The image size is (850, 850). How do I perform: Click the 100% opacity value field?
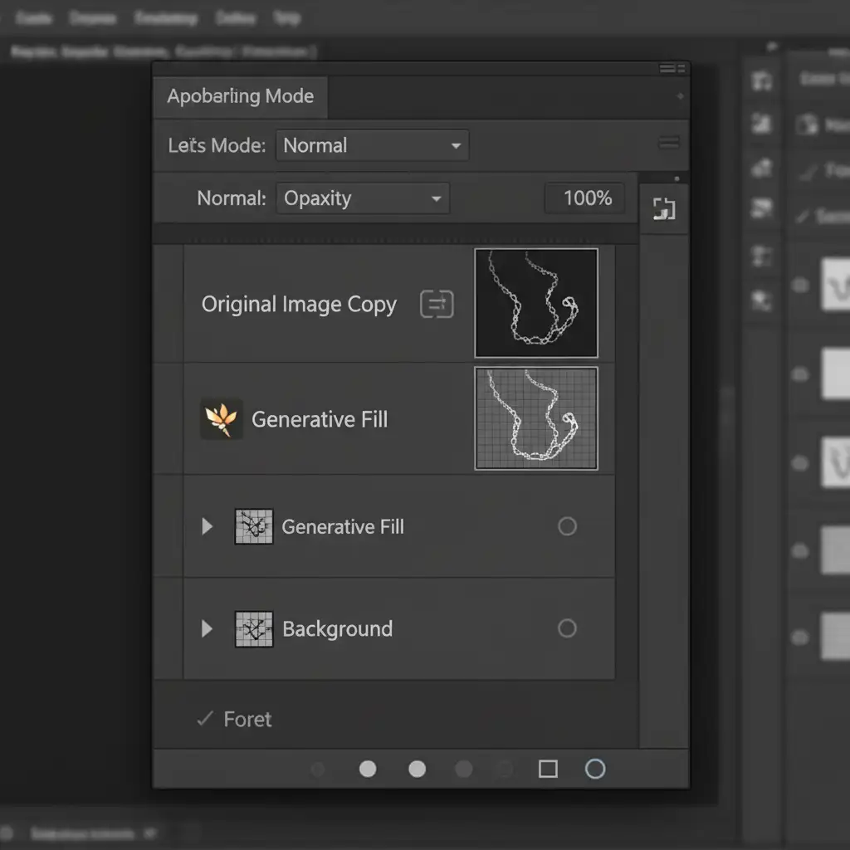coord(586,198)
